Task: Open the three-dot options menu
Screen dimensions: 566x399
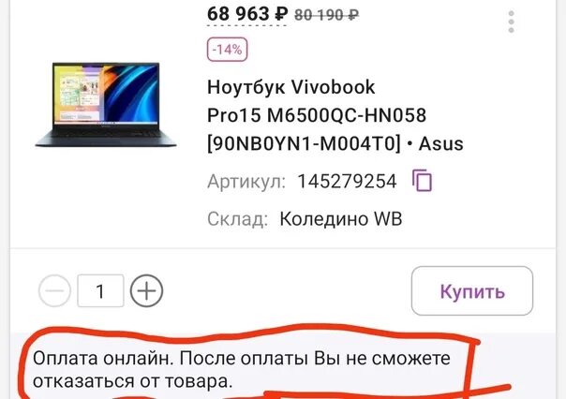Action: (x=511, y=22)
